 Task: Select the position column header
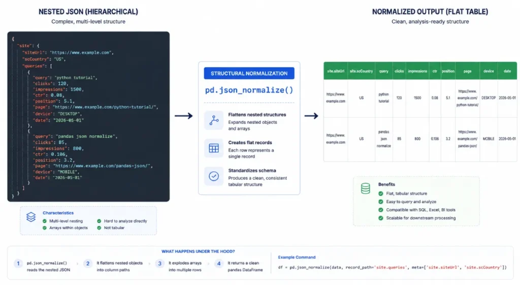(x=448, y=71)
